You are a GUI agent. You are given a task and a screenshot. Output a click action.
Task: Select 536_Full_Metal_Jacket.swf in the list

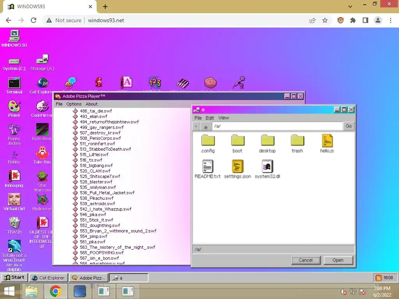click(107, 193)
